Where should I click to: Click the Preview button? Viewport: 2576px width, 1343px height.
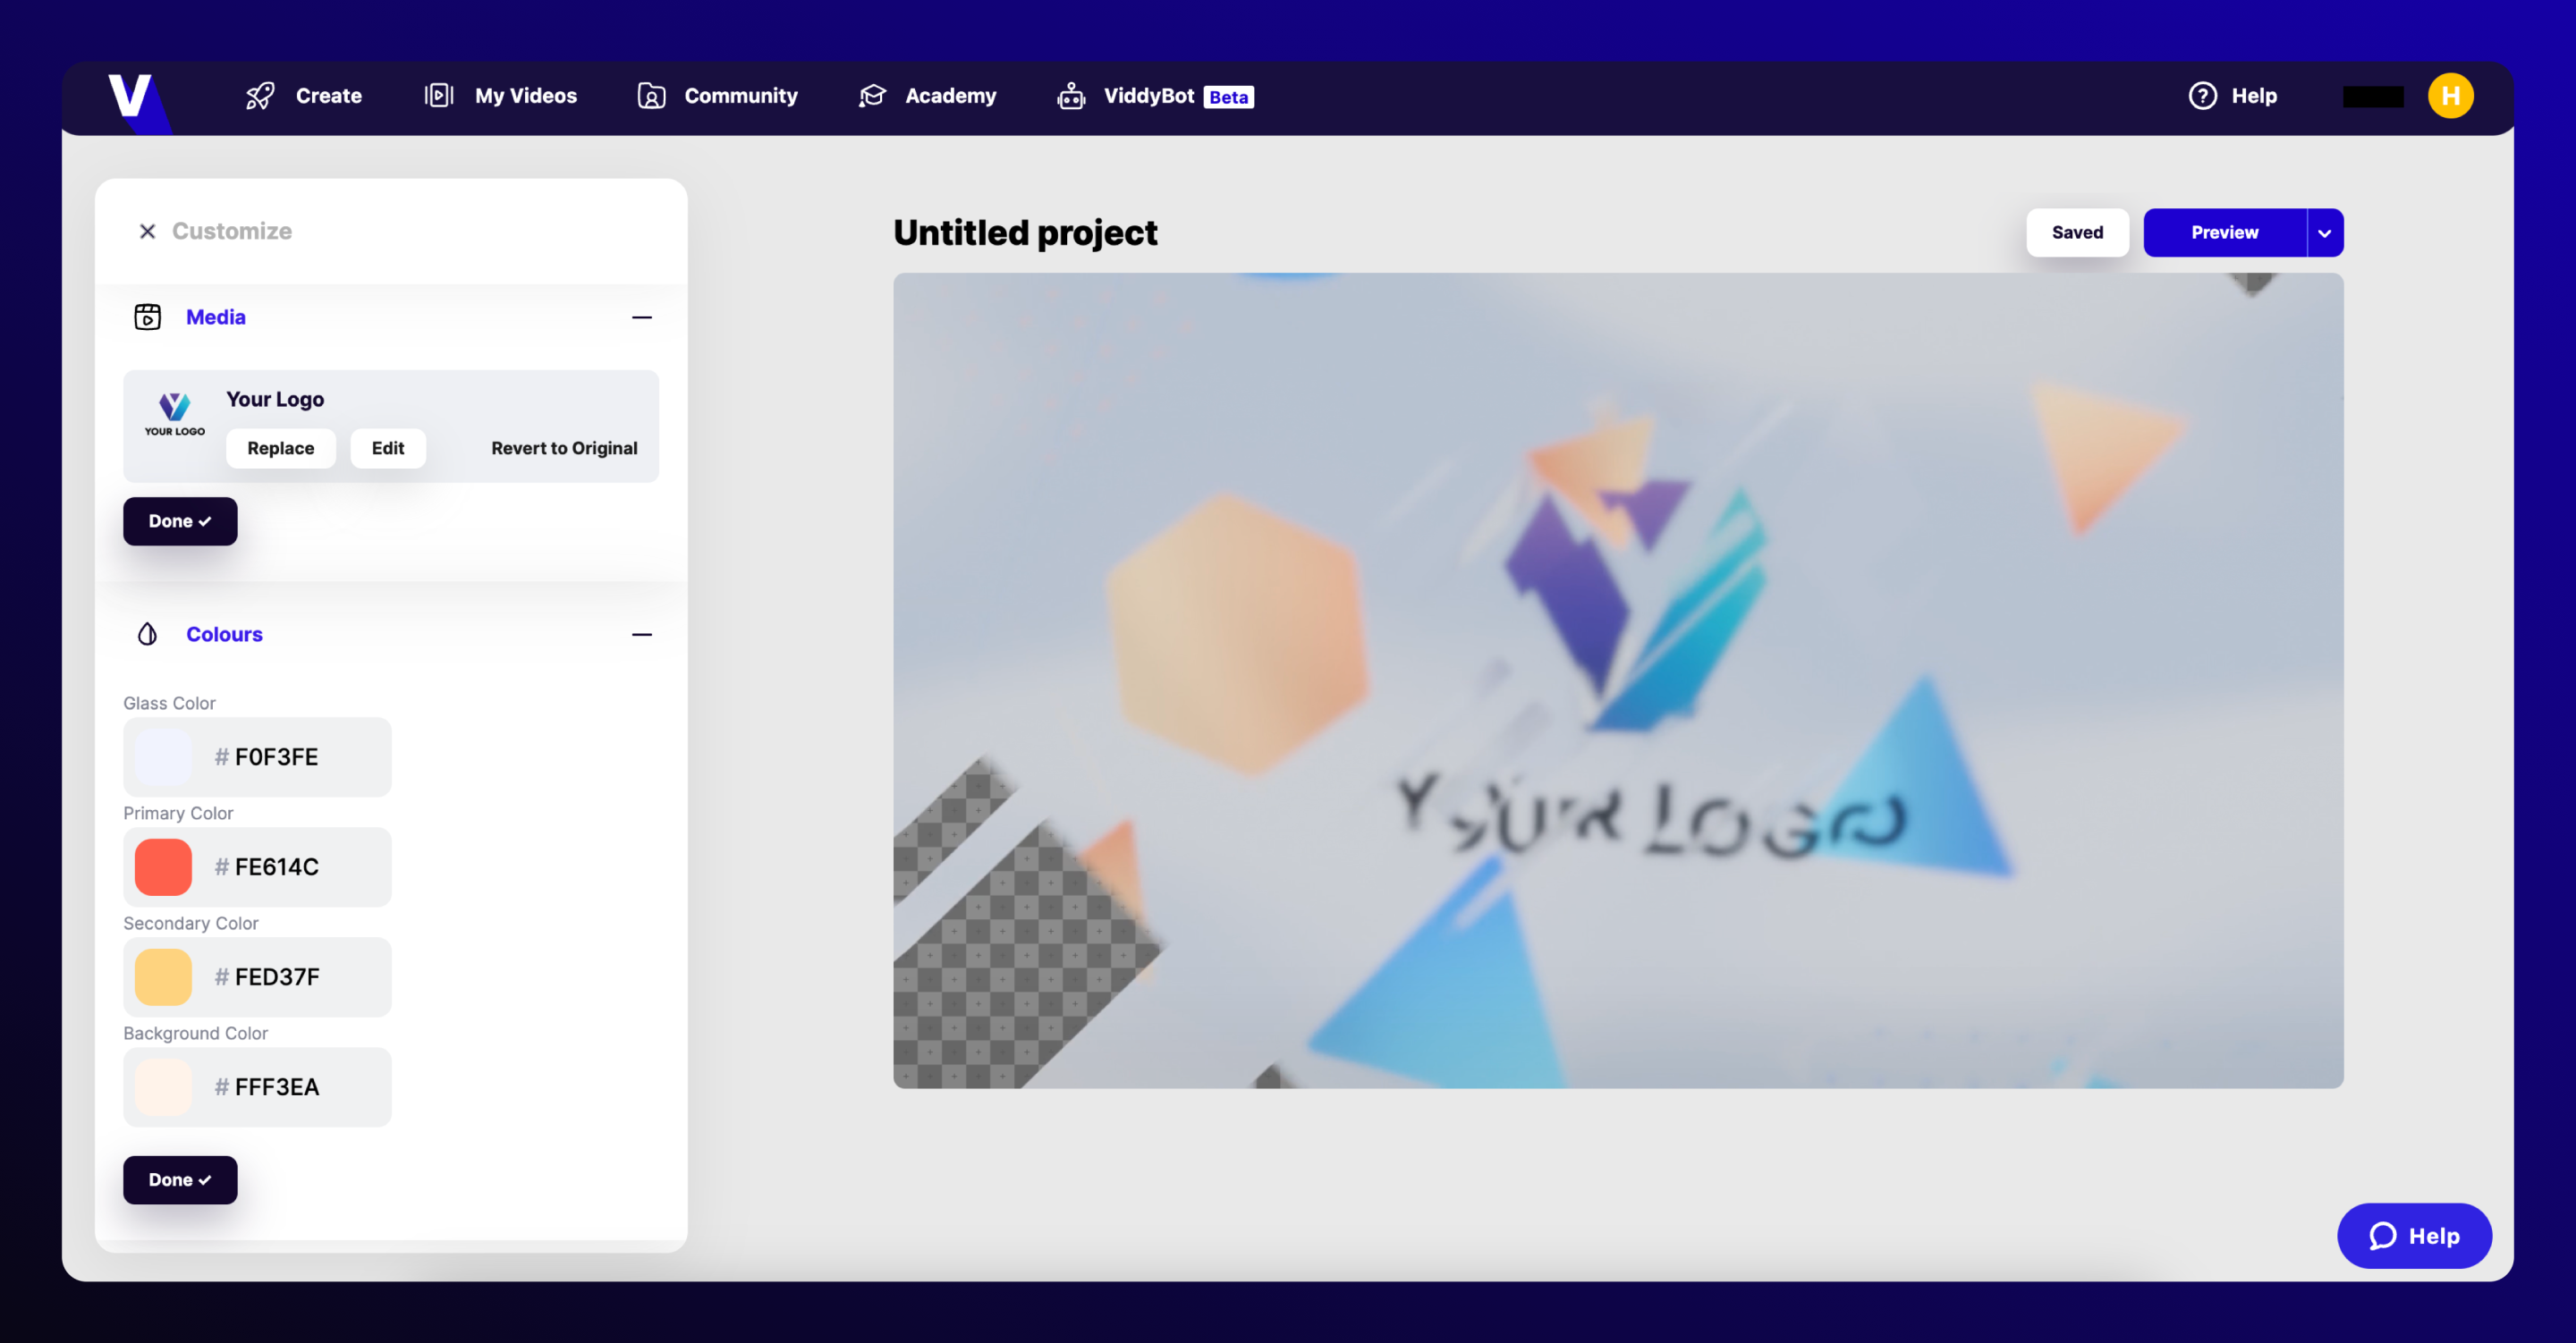(x=2224, y=233)
